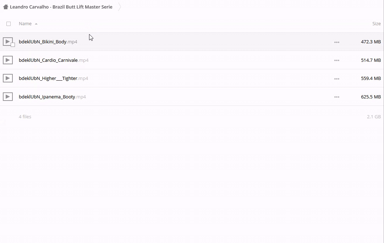Sort files by the Name column
Screen dimensions: 384x243
[25, 24]
